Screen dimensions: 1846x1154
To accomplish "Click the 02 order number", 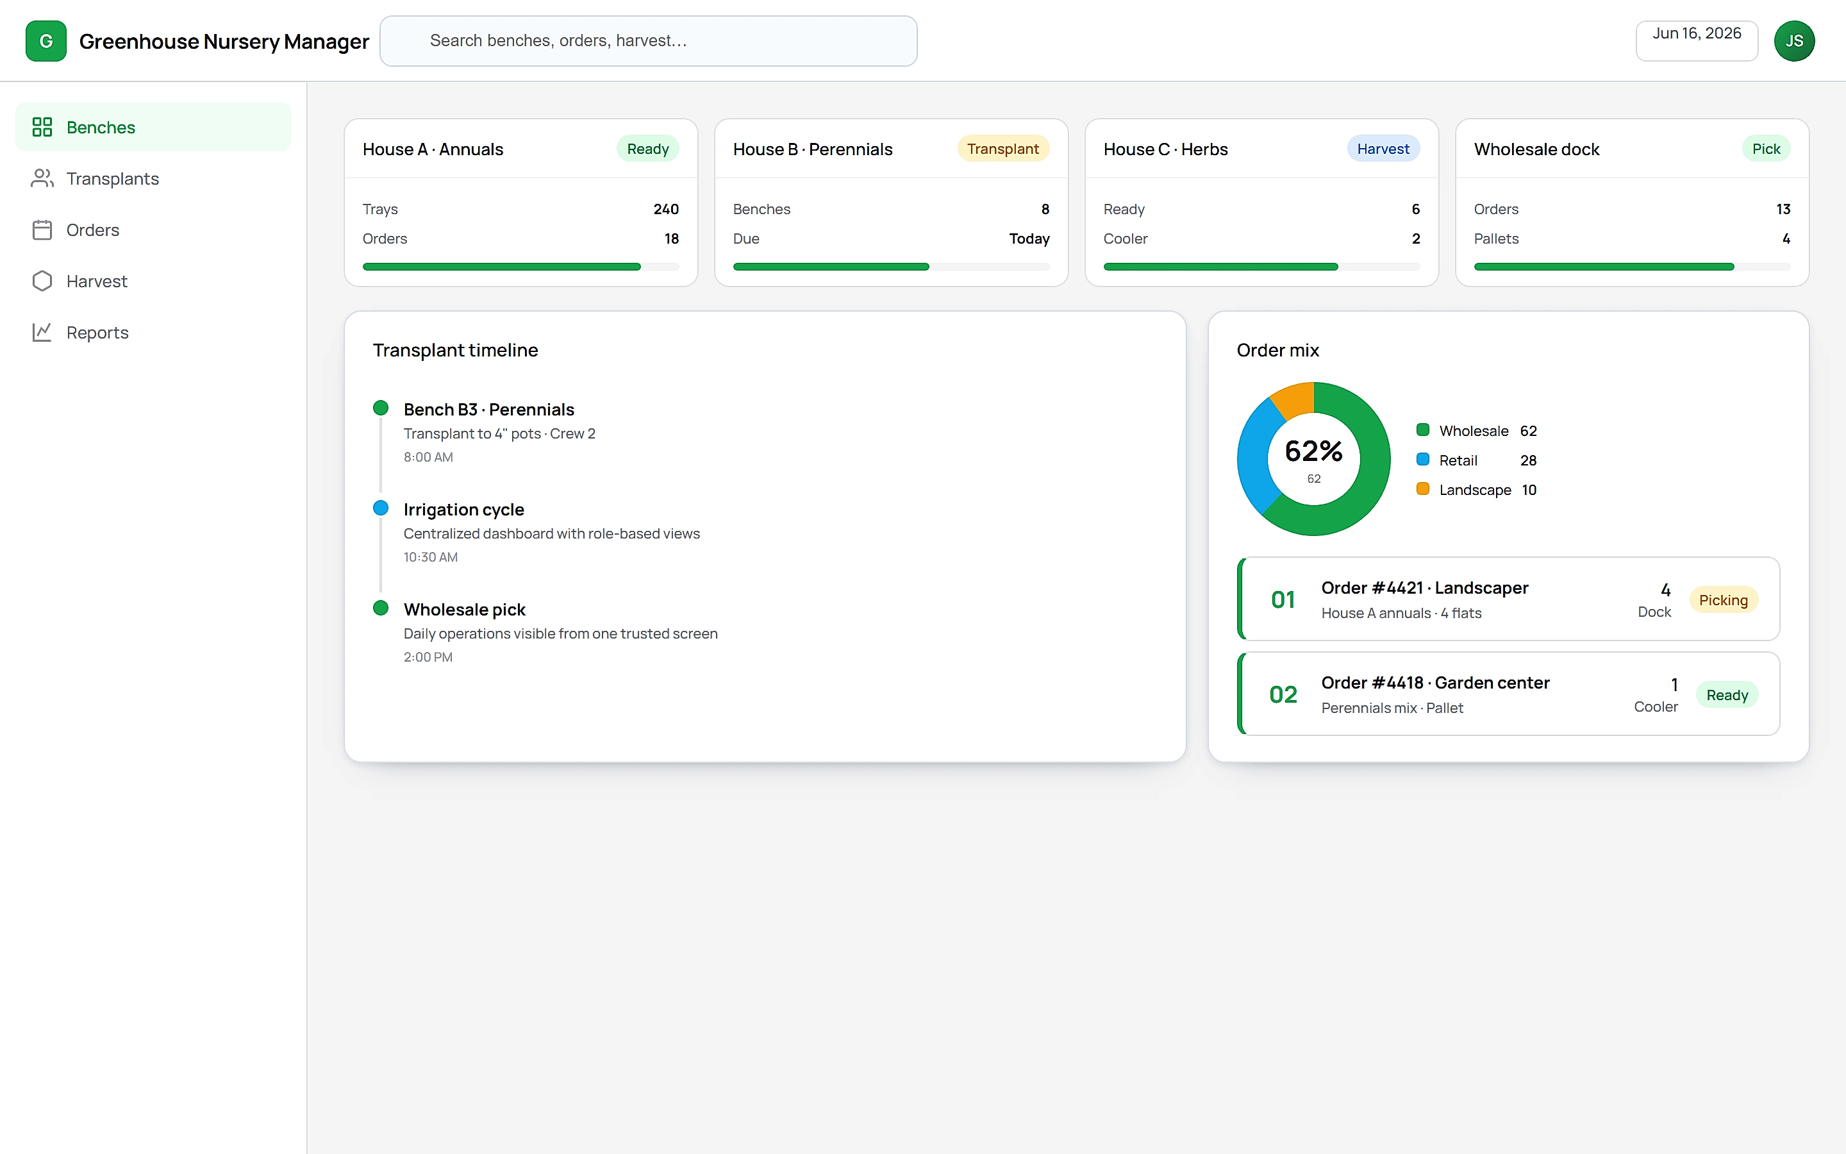I will point(1283,694).
